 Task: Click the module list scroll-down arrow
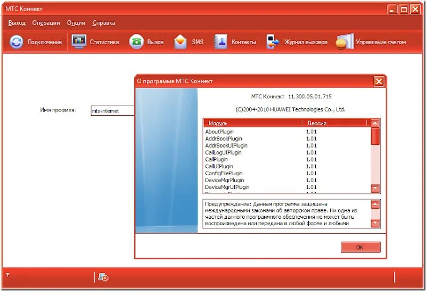click(x=375, y=188)
